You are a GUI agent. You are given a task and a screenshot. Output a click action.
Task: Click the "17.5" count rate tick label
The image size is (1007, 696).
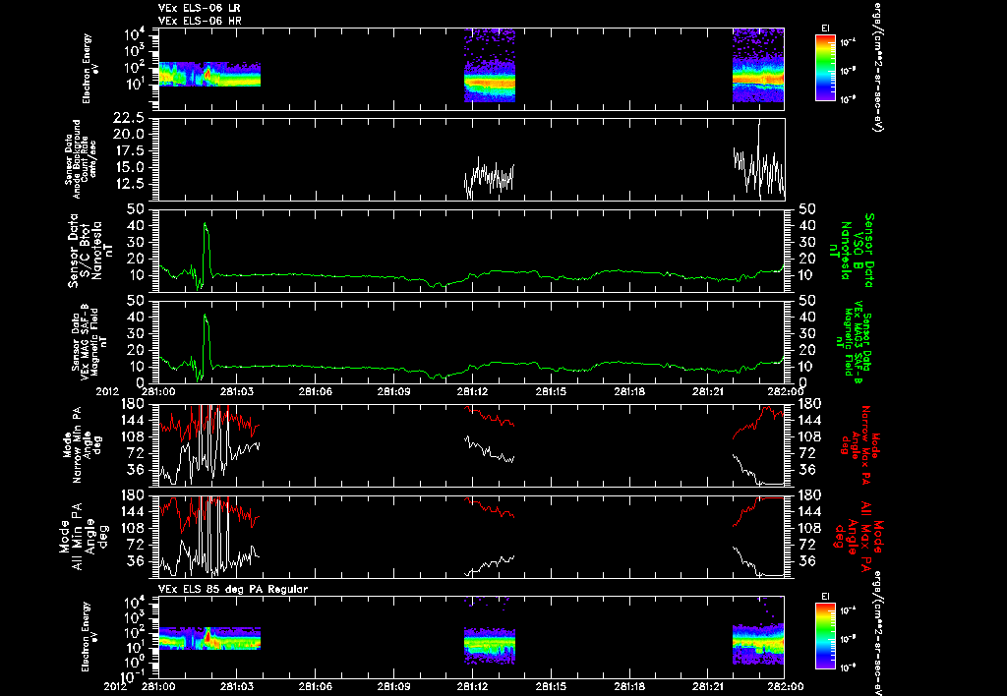128,150
